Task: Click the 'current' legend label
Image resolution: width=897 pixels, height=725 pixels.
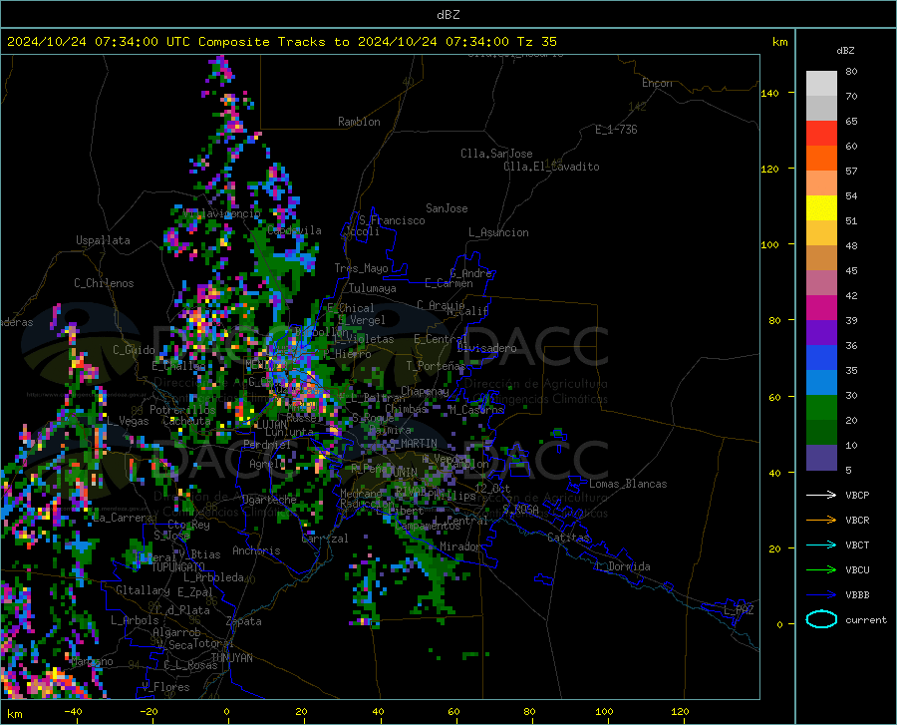Action: click(x=866, y=619)
